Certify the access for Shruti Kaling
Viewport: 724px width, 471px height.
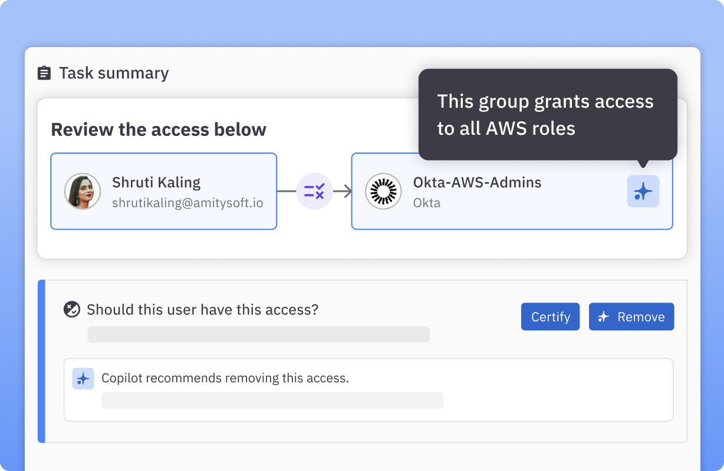click(550, 317)
